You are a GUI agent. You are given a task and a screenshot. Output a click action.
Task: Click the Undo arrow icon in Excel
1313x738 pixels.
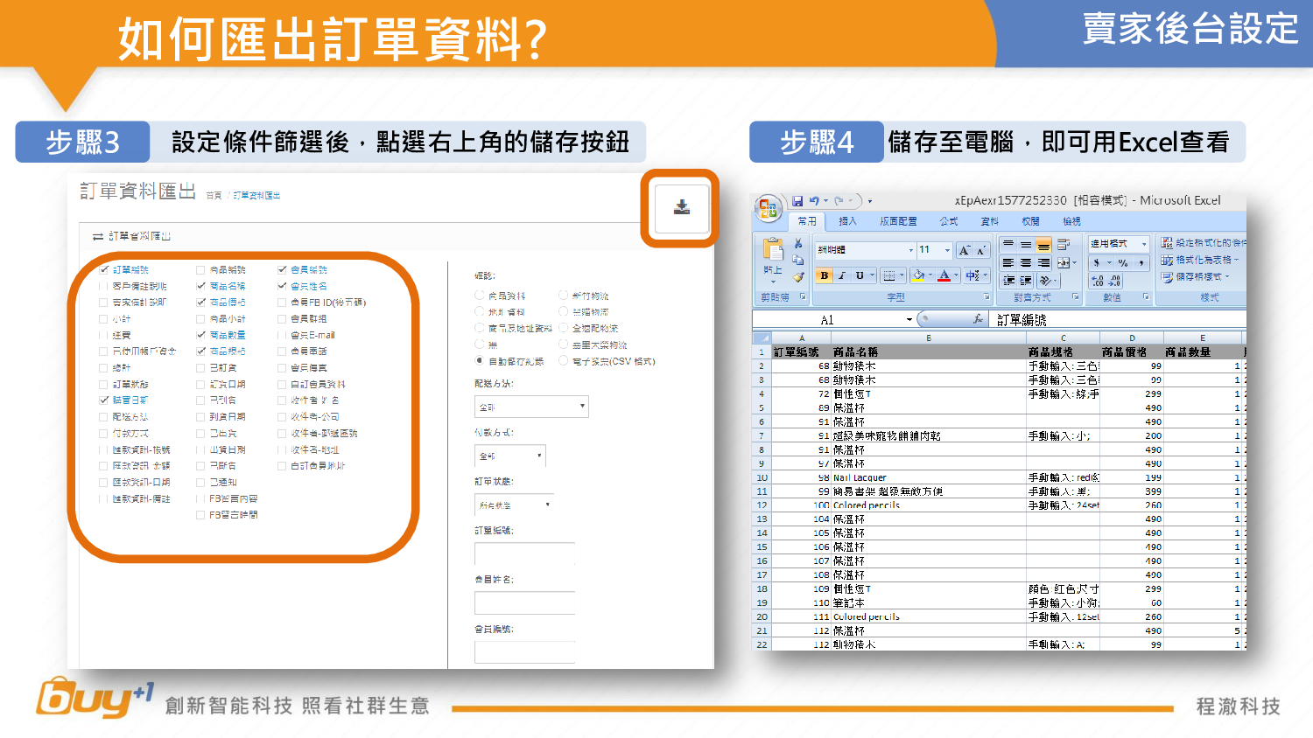pos(814,201)
